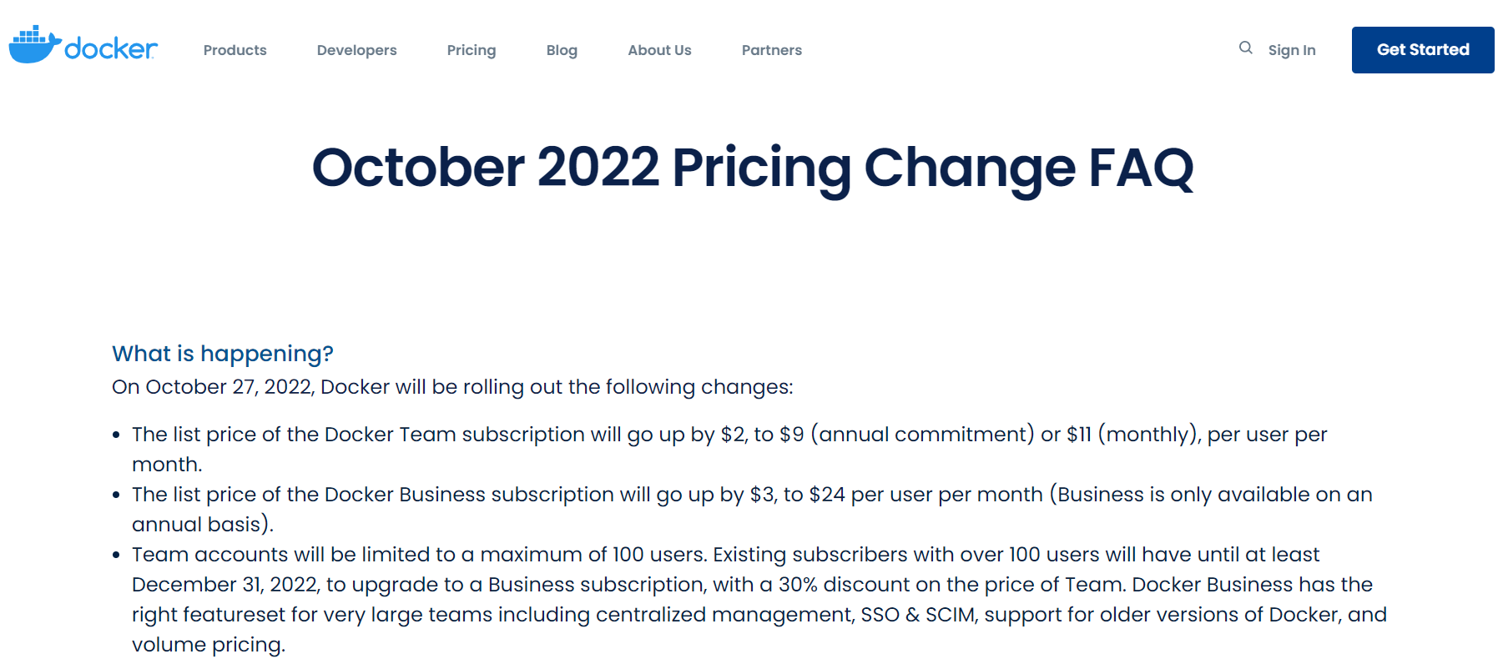Click the docker wordmark text in logo
Image resolution: width=1503 pixels, height=664 pixels.
110,49
